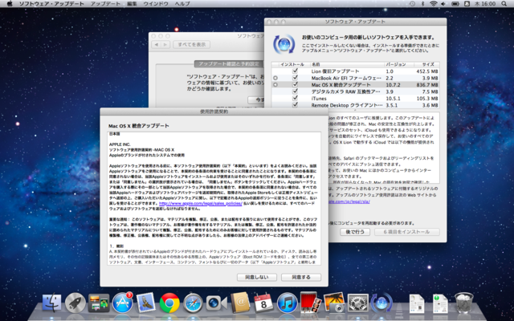Image resolution: width=514 pixels, height=321 pixels.
Task: Open the アップデート menu
Action: point(105,3)
